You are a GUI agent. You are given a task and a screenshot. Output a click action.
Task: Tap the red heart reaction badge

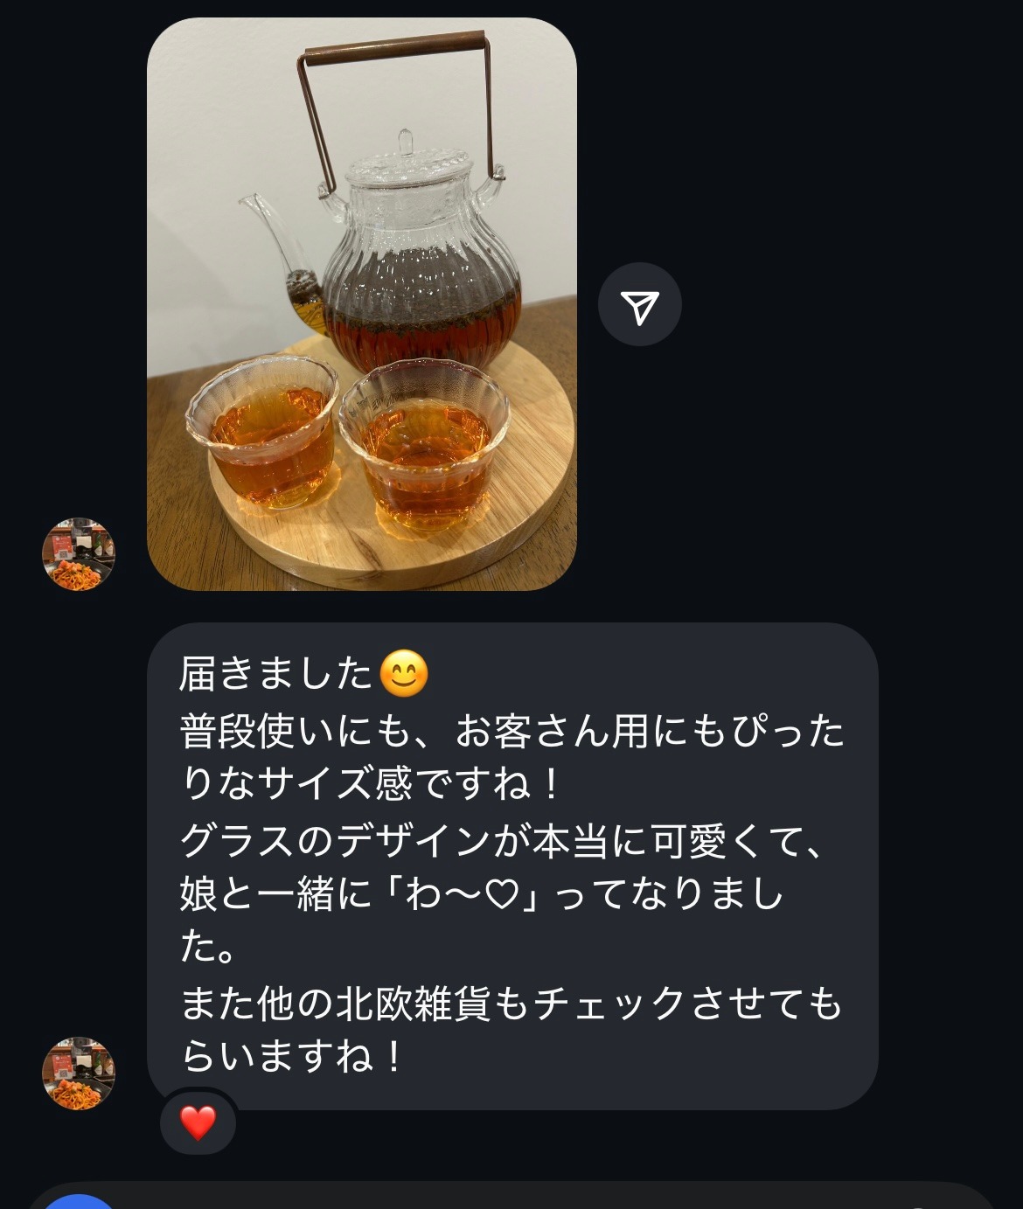click(198, 1122)
